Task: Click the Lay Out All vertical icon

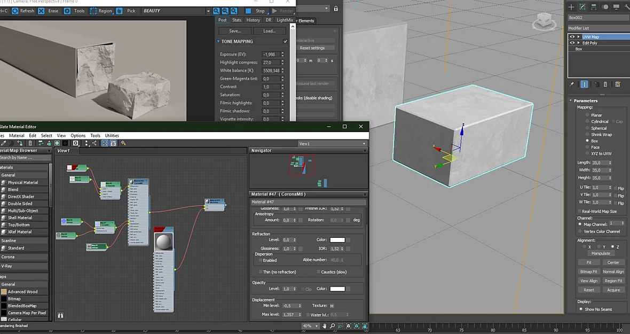Action: click(x=87, y=143)
